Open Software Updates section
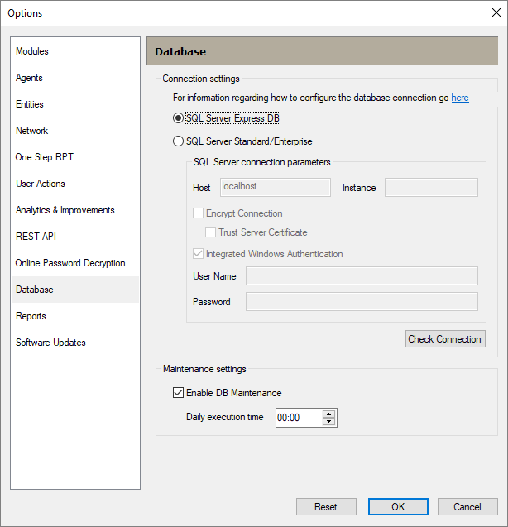 [50, 343]
